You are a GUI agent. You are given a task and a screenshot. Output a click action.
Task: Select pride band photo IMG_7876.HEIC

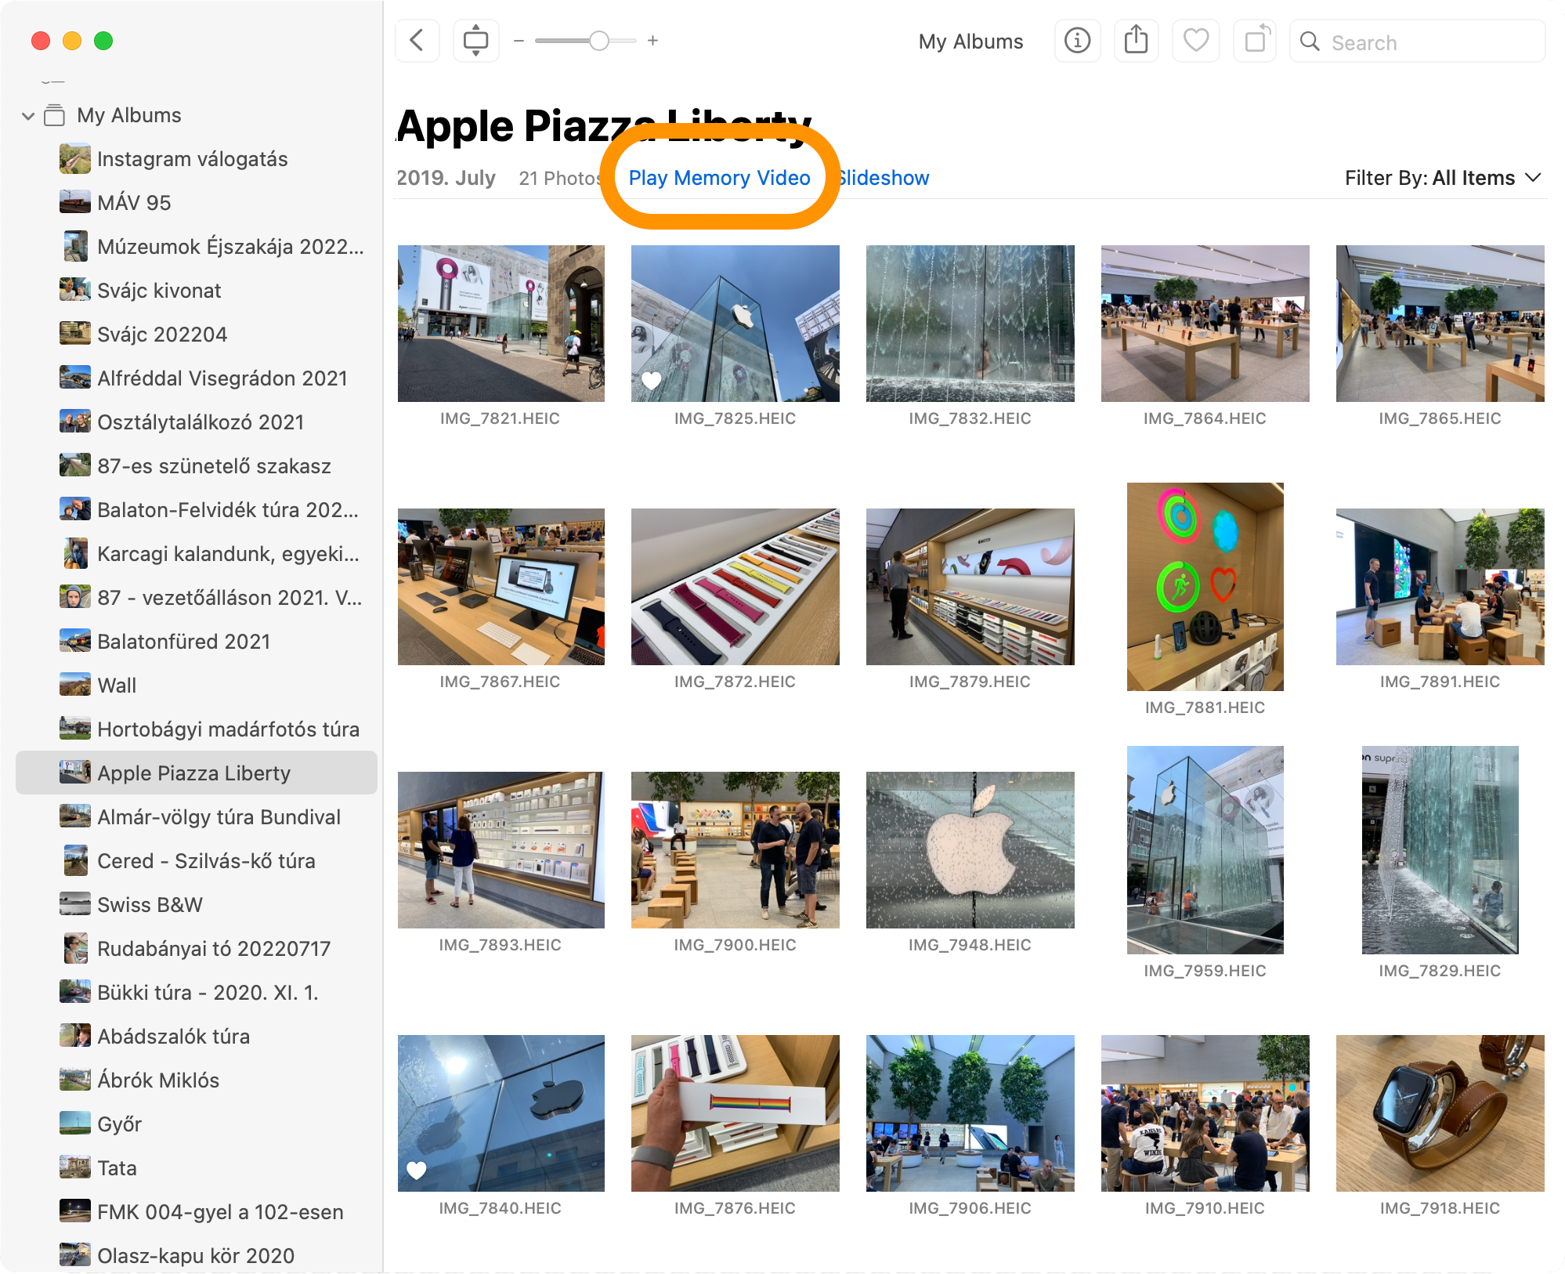pyautogui.click(x=736, y=1113)
